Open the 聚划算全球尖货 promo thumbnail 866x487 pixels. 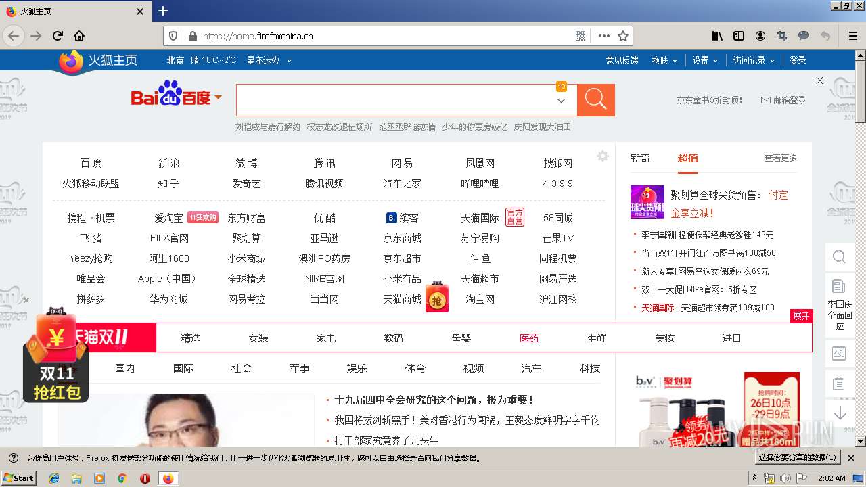[x=647, y=202]
